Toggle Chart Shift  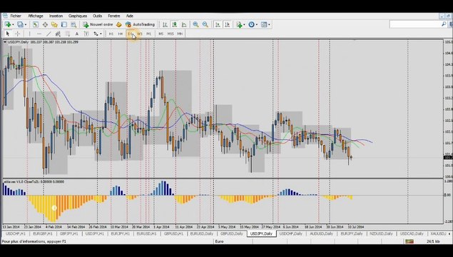coord(227,24)
